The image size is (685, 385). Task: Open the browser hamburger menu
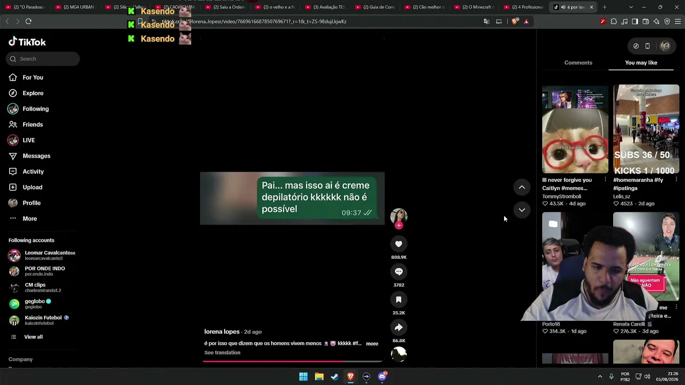(678, 21)
